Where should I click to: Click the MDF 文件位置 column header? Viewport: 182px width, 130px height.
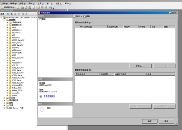pos(93,27)
